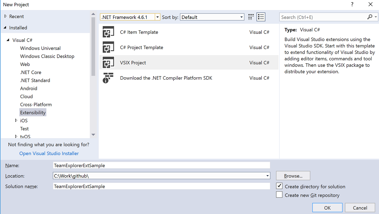Image resolution: width=379 pixels, height=214 pixels.
Task: Switch to details list view
Action: [x=261, y=17]
